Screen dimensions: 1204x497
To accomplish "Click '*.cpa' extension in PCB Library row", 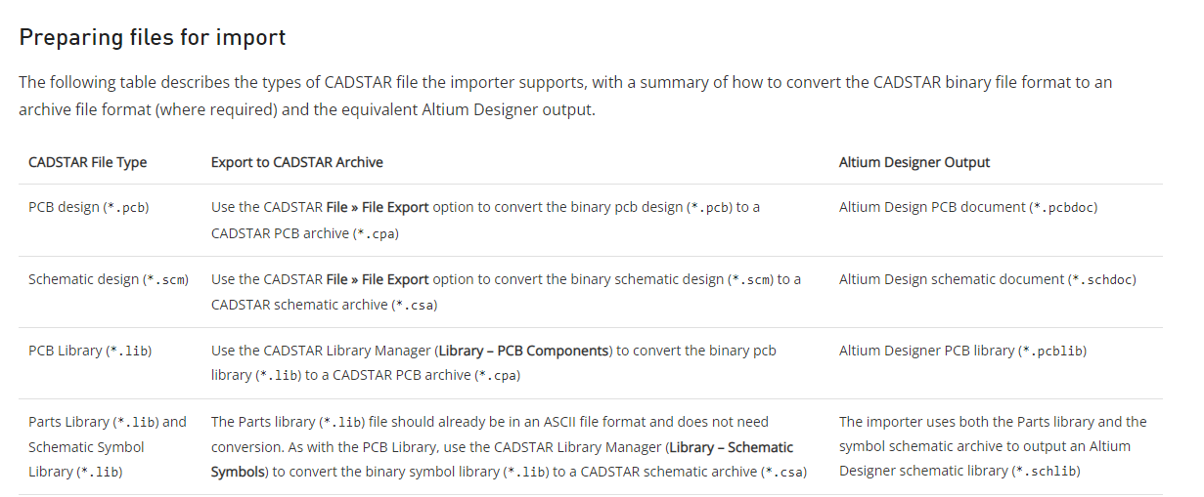I will [x=498, y=376].
